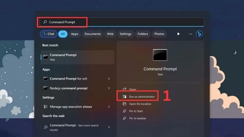Click the Command Prompt title in details pane

click(160, 69)
